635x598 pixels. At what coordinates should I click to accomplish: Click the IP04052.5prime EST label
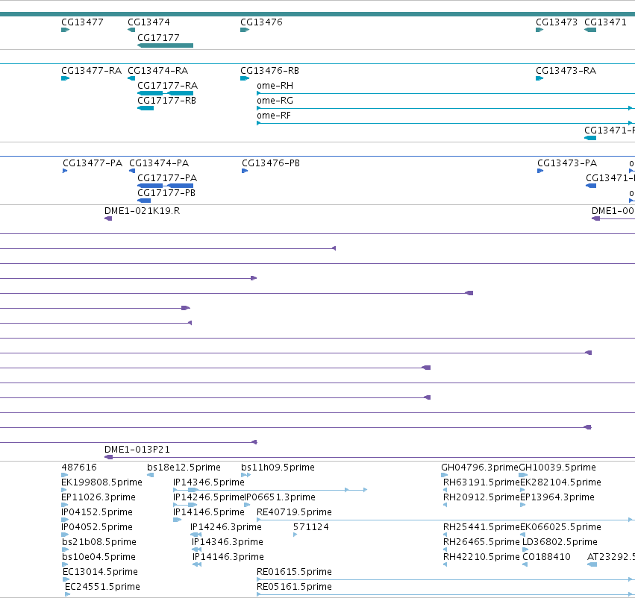click(97, 527)
